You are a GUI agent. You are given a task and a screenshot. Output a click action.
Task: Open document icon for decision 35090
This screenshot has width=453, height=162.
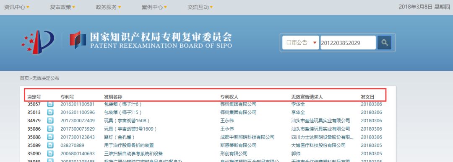[50, 154]
